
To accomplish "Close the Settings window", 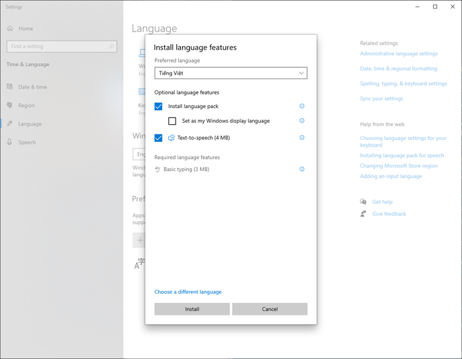I will [453, 7].
